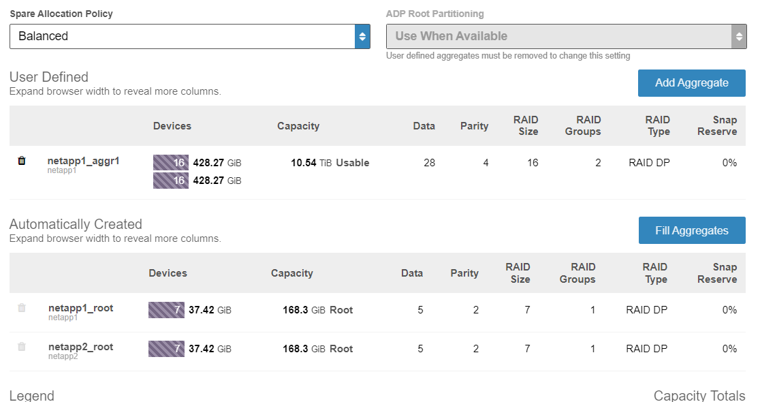Click second 16-device badge of netapp1_aggr1

171,181
